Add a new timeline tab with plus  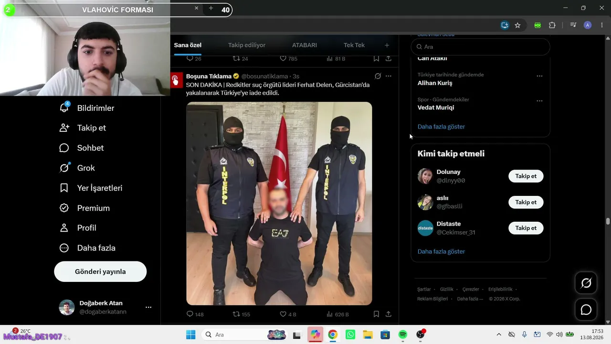pos(387,45)
